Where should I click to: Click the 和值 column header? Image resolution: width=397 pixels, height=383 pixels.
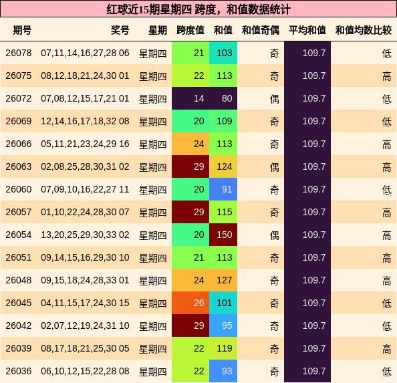(x=223, y=30)
